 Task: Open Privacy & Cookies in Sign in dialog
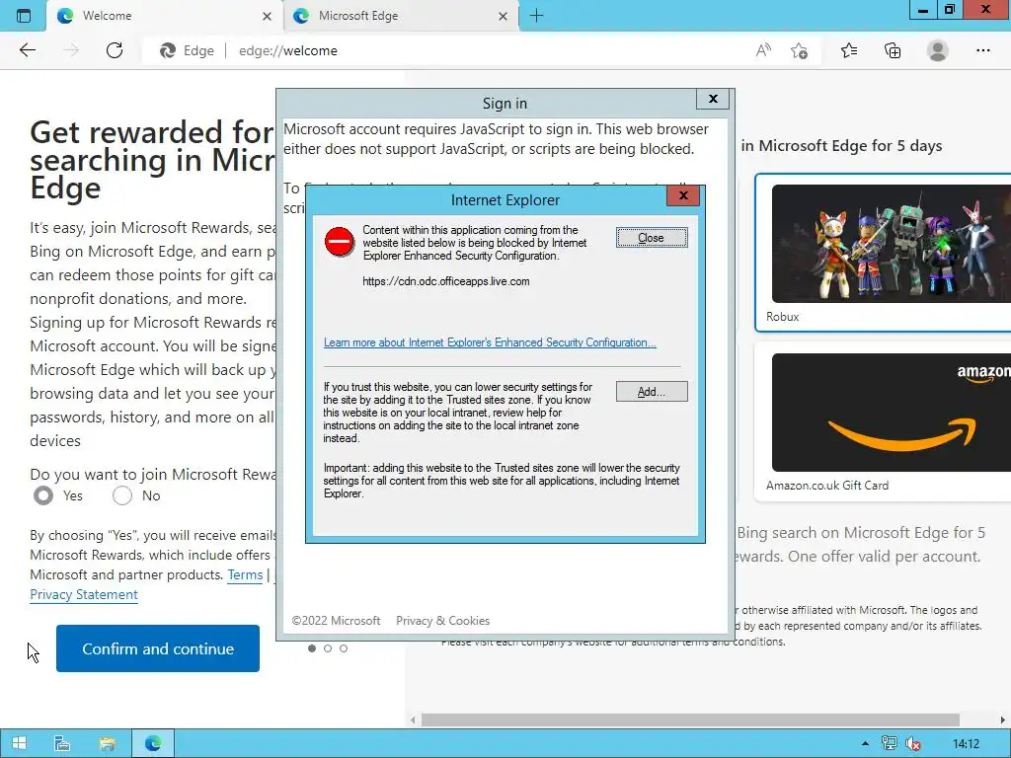[442, 621]
